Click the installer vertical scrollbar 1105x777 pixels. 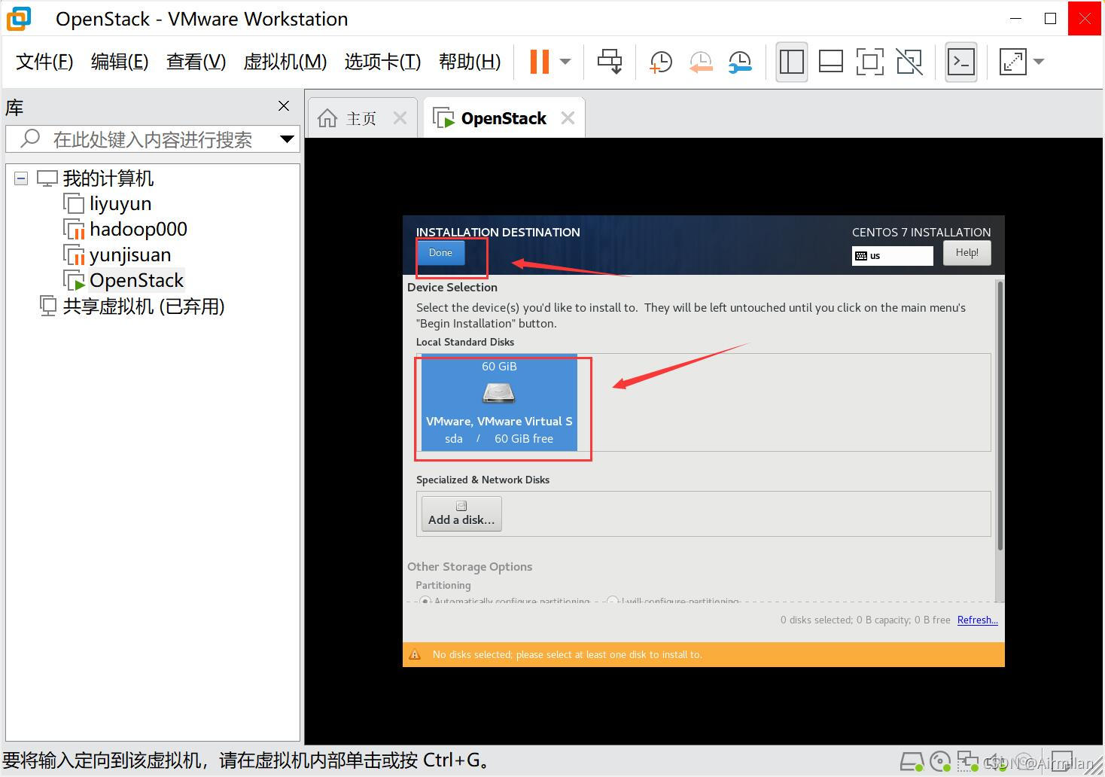[x=1000, y=416]
